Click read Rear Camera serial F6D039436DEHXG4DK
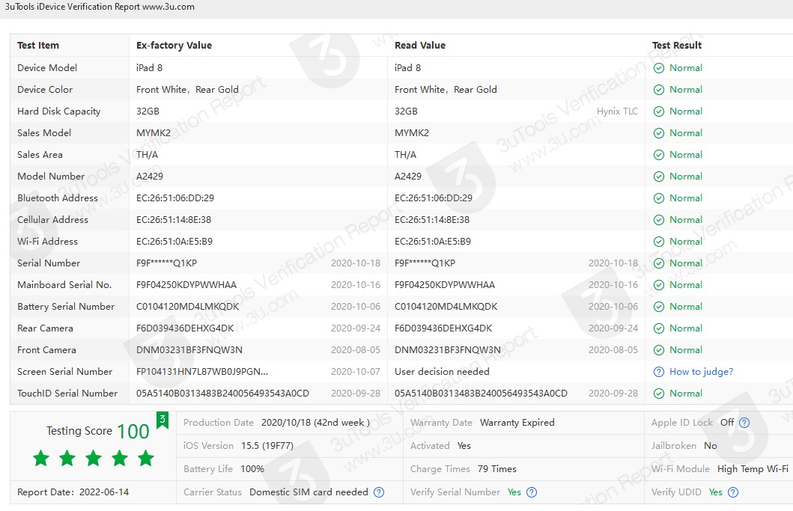This screenshot has height=511, width=793. (443, 328)
